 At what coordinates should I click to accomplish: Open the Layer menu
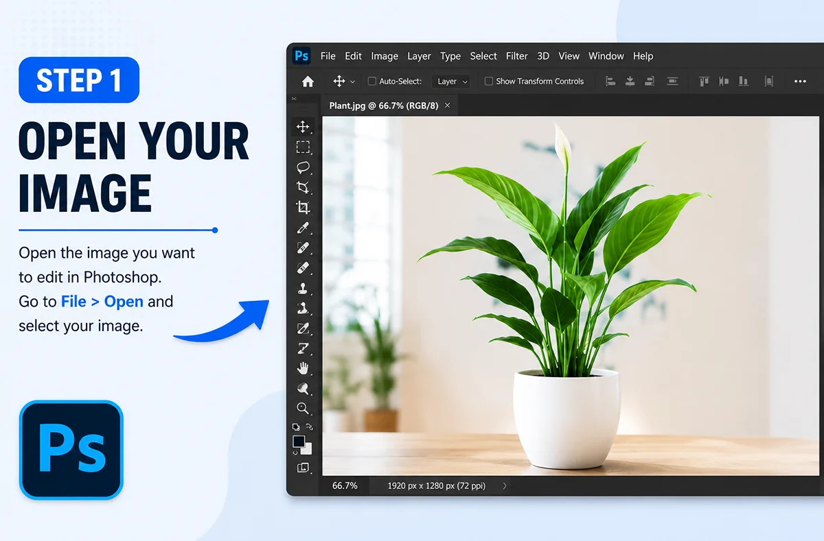tap(419, 56)
